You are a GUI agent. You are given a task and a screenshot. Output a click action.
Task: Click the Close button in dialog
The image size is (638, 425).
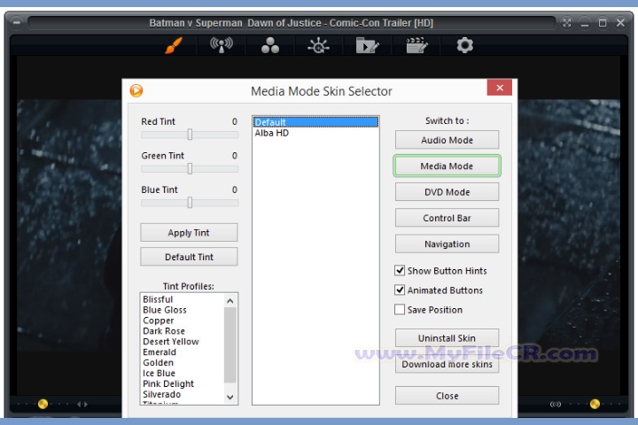click(447, 395)
